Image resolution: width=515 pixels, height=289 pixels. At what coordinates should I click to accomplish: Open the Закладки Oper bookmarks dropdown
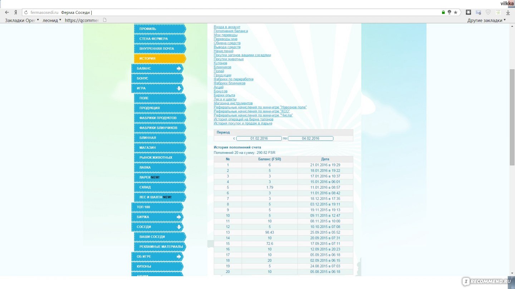[22, 20]
